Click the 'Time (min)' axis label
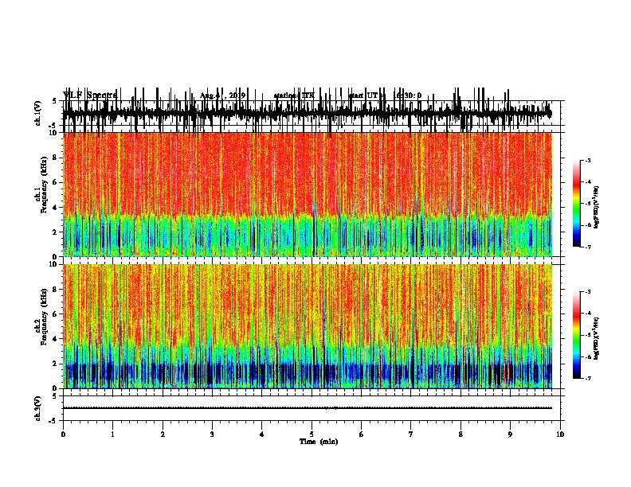Image resolution: width=631 pixels, height=487 pixels. 319,442
